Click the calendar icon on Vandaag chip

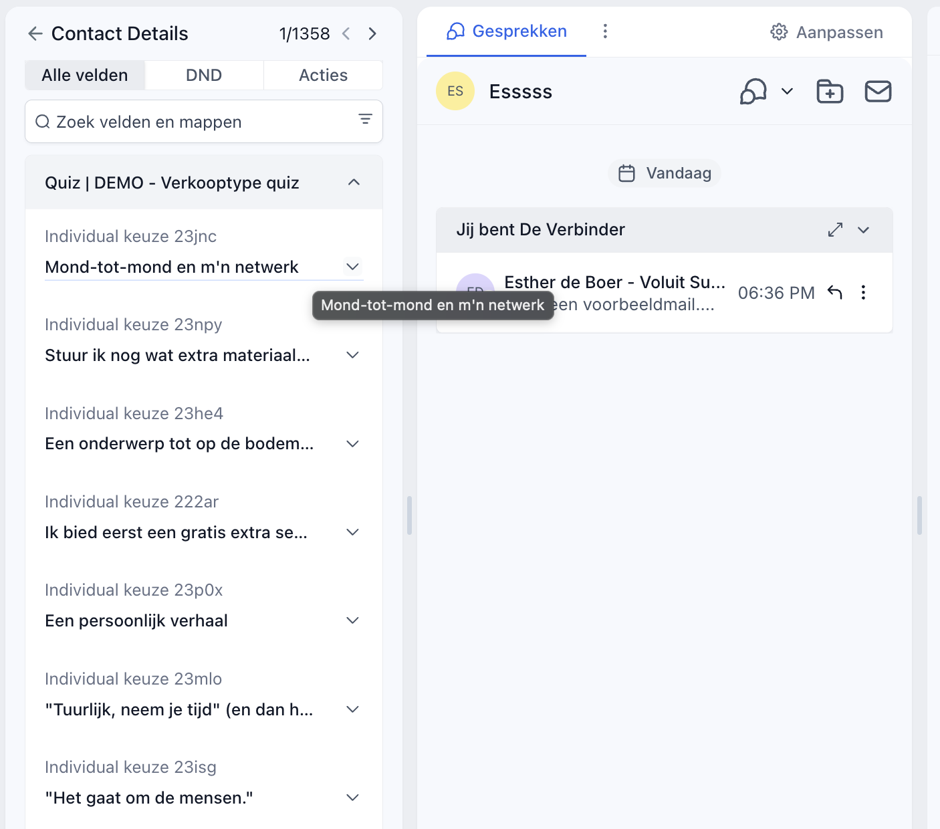pos(626,173)
